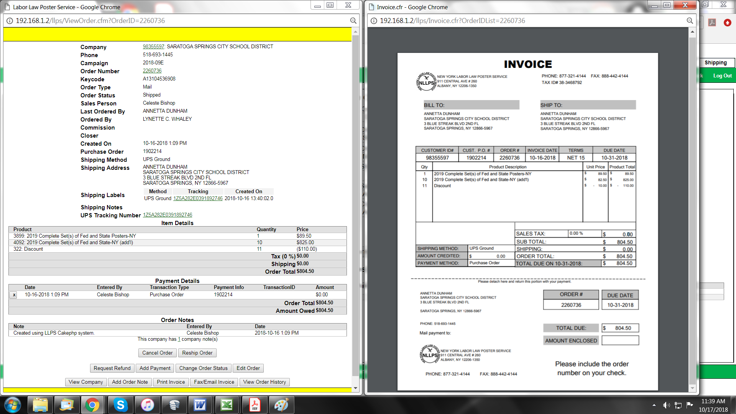Open the Shipping tab
Screen dimensions: 736x414
(715, 62)
